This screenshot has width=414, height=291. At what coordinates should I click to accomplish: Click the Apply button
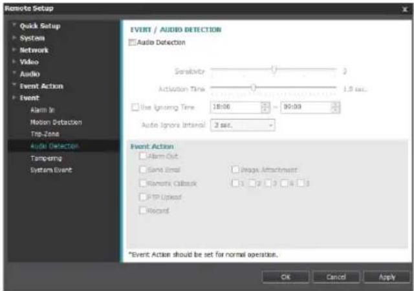(x=387, y=277)
